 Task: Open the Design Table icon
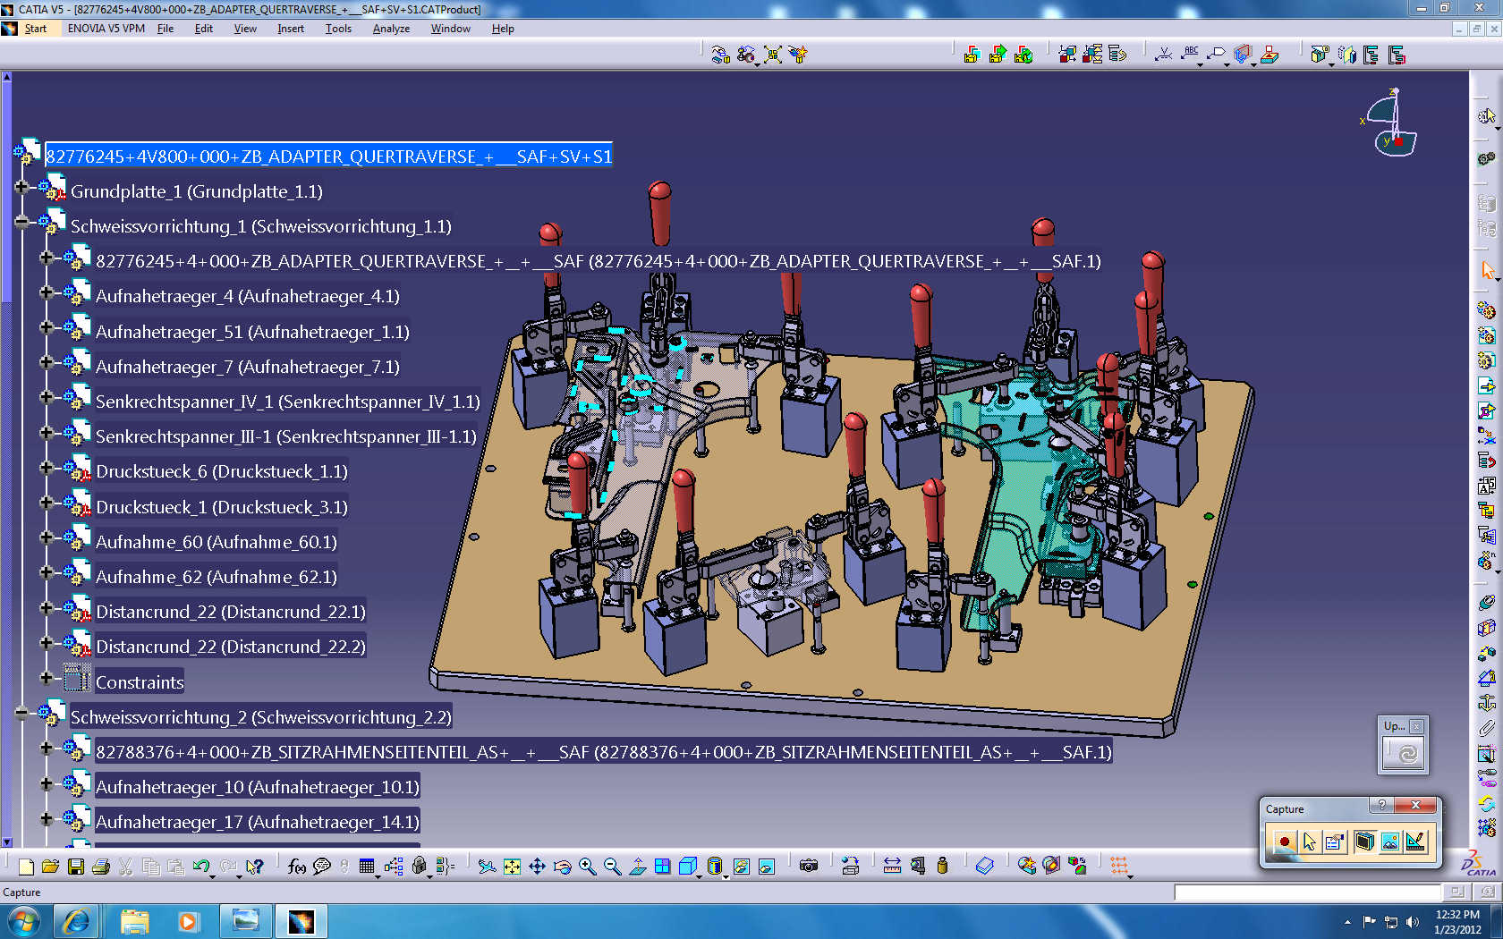point(366,866)
